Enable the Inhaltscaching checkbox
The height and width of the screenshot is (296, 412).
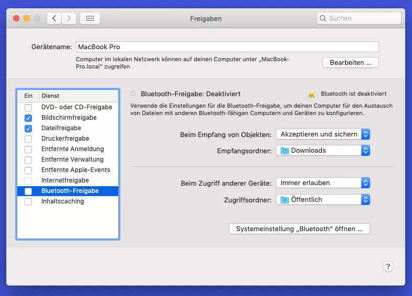pos(28,202)
